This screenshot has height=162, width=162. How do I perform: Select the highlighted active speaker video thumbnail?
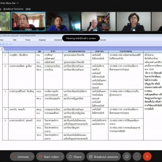tap(28, 22)
